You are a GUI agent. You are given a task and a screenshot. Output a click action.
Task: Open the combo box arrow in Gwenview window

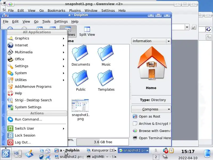[187, 27]
